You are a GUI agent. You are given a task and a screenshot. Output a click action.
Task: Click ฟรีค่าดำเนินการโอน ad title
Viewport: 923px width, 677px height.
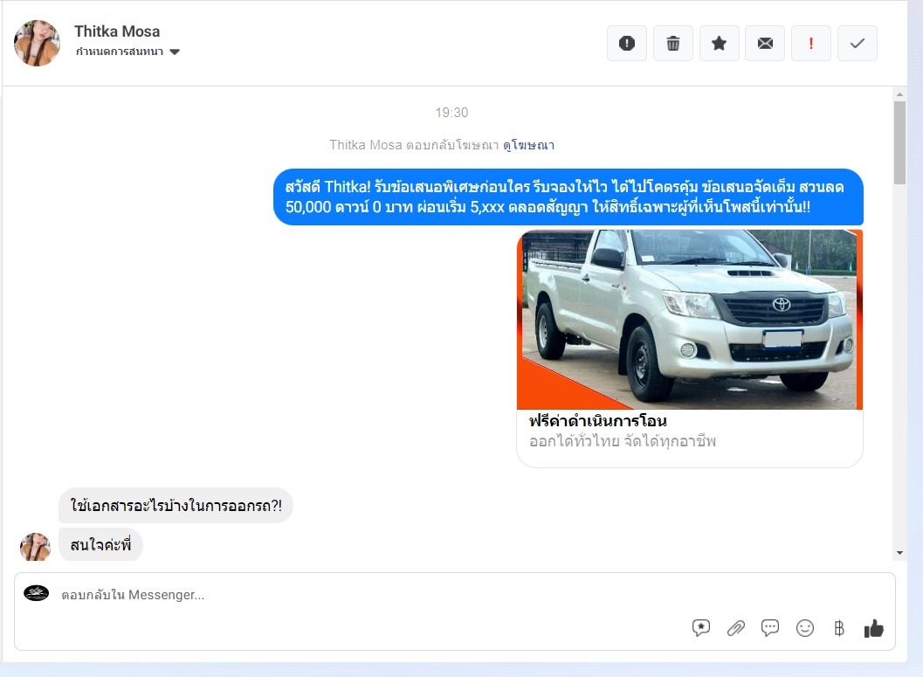(x=597, y=421)
